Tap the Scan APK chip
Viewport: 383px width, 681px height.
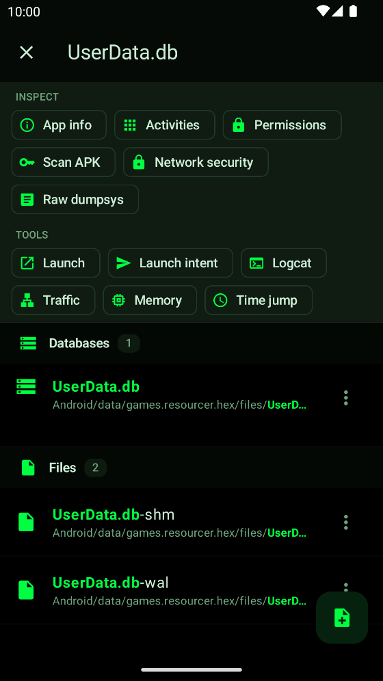(64, 163)
